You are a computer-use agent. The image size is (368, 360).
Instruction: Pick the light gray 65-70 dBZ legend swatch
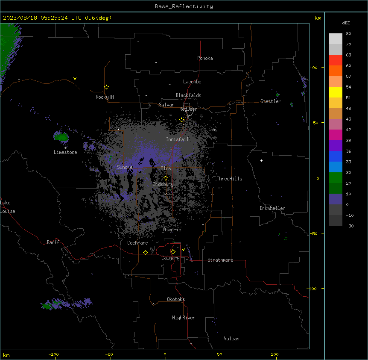click(x=336, y=49)
